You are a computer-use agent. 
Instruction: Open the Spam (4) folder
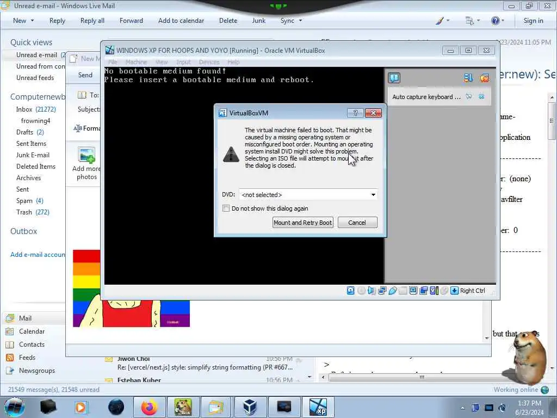pos(30,201)
